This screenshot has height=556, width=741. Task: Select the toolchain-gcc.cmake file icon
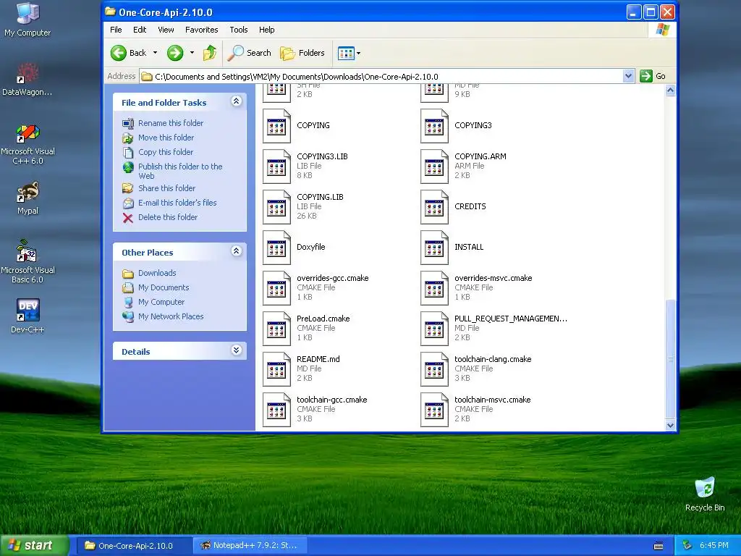pos(276,410)
